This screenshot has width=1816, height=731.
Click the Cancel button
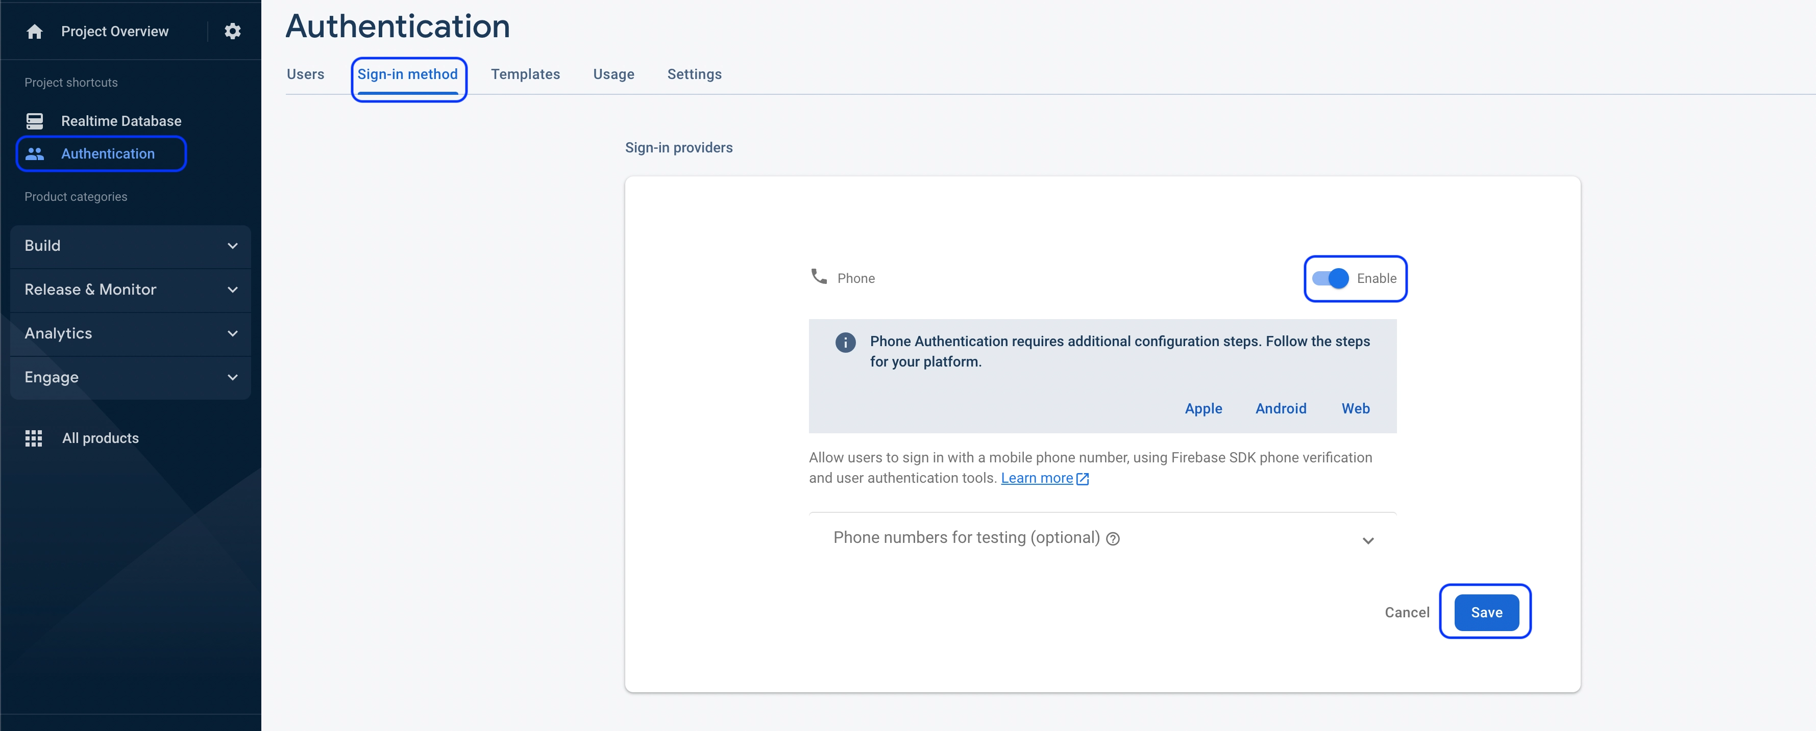(1407, 613)
